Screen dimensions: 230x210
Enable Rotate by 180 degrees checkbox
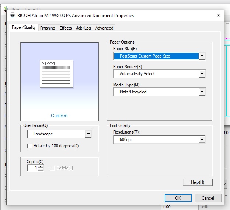point(29,146)
